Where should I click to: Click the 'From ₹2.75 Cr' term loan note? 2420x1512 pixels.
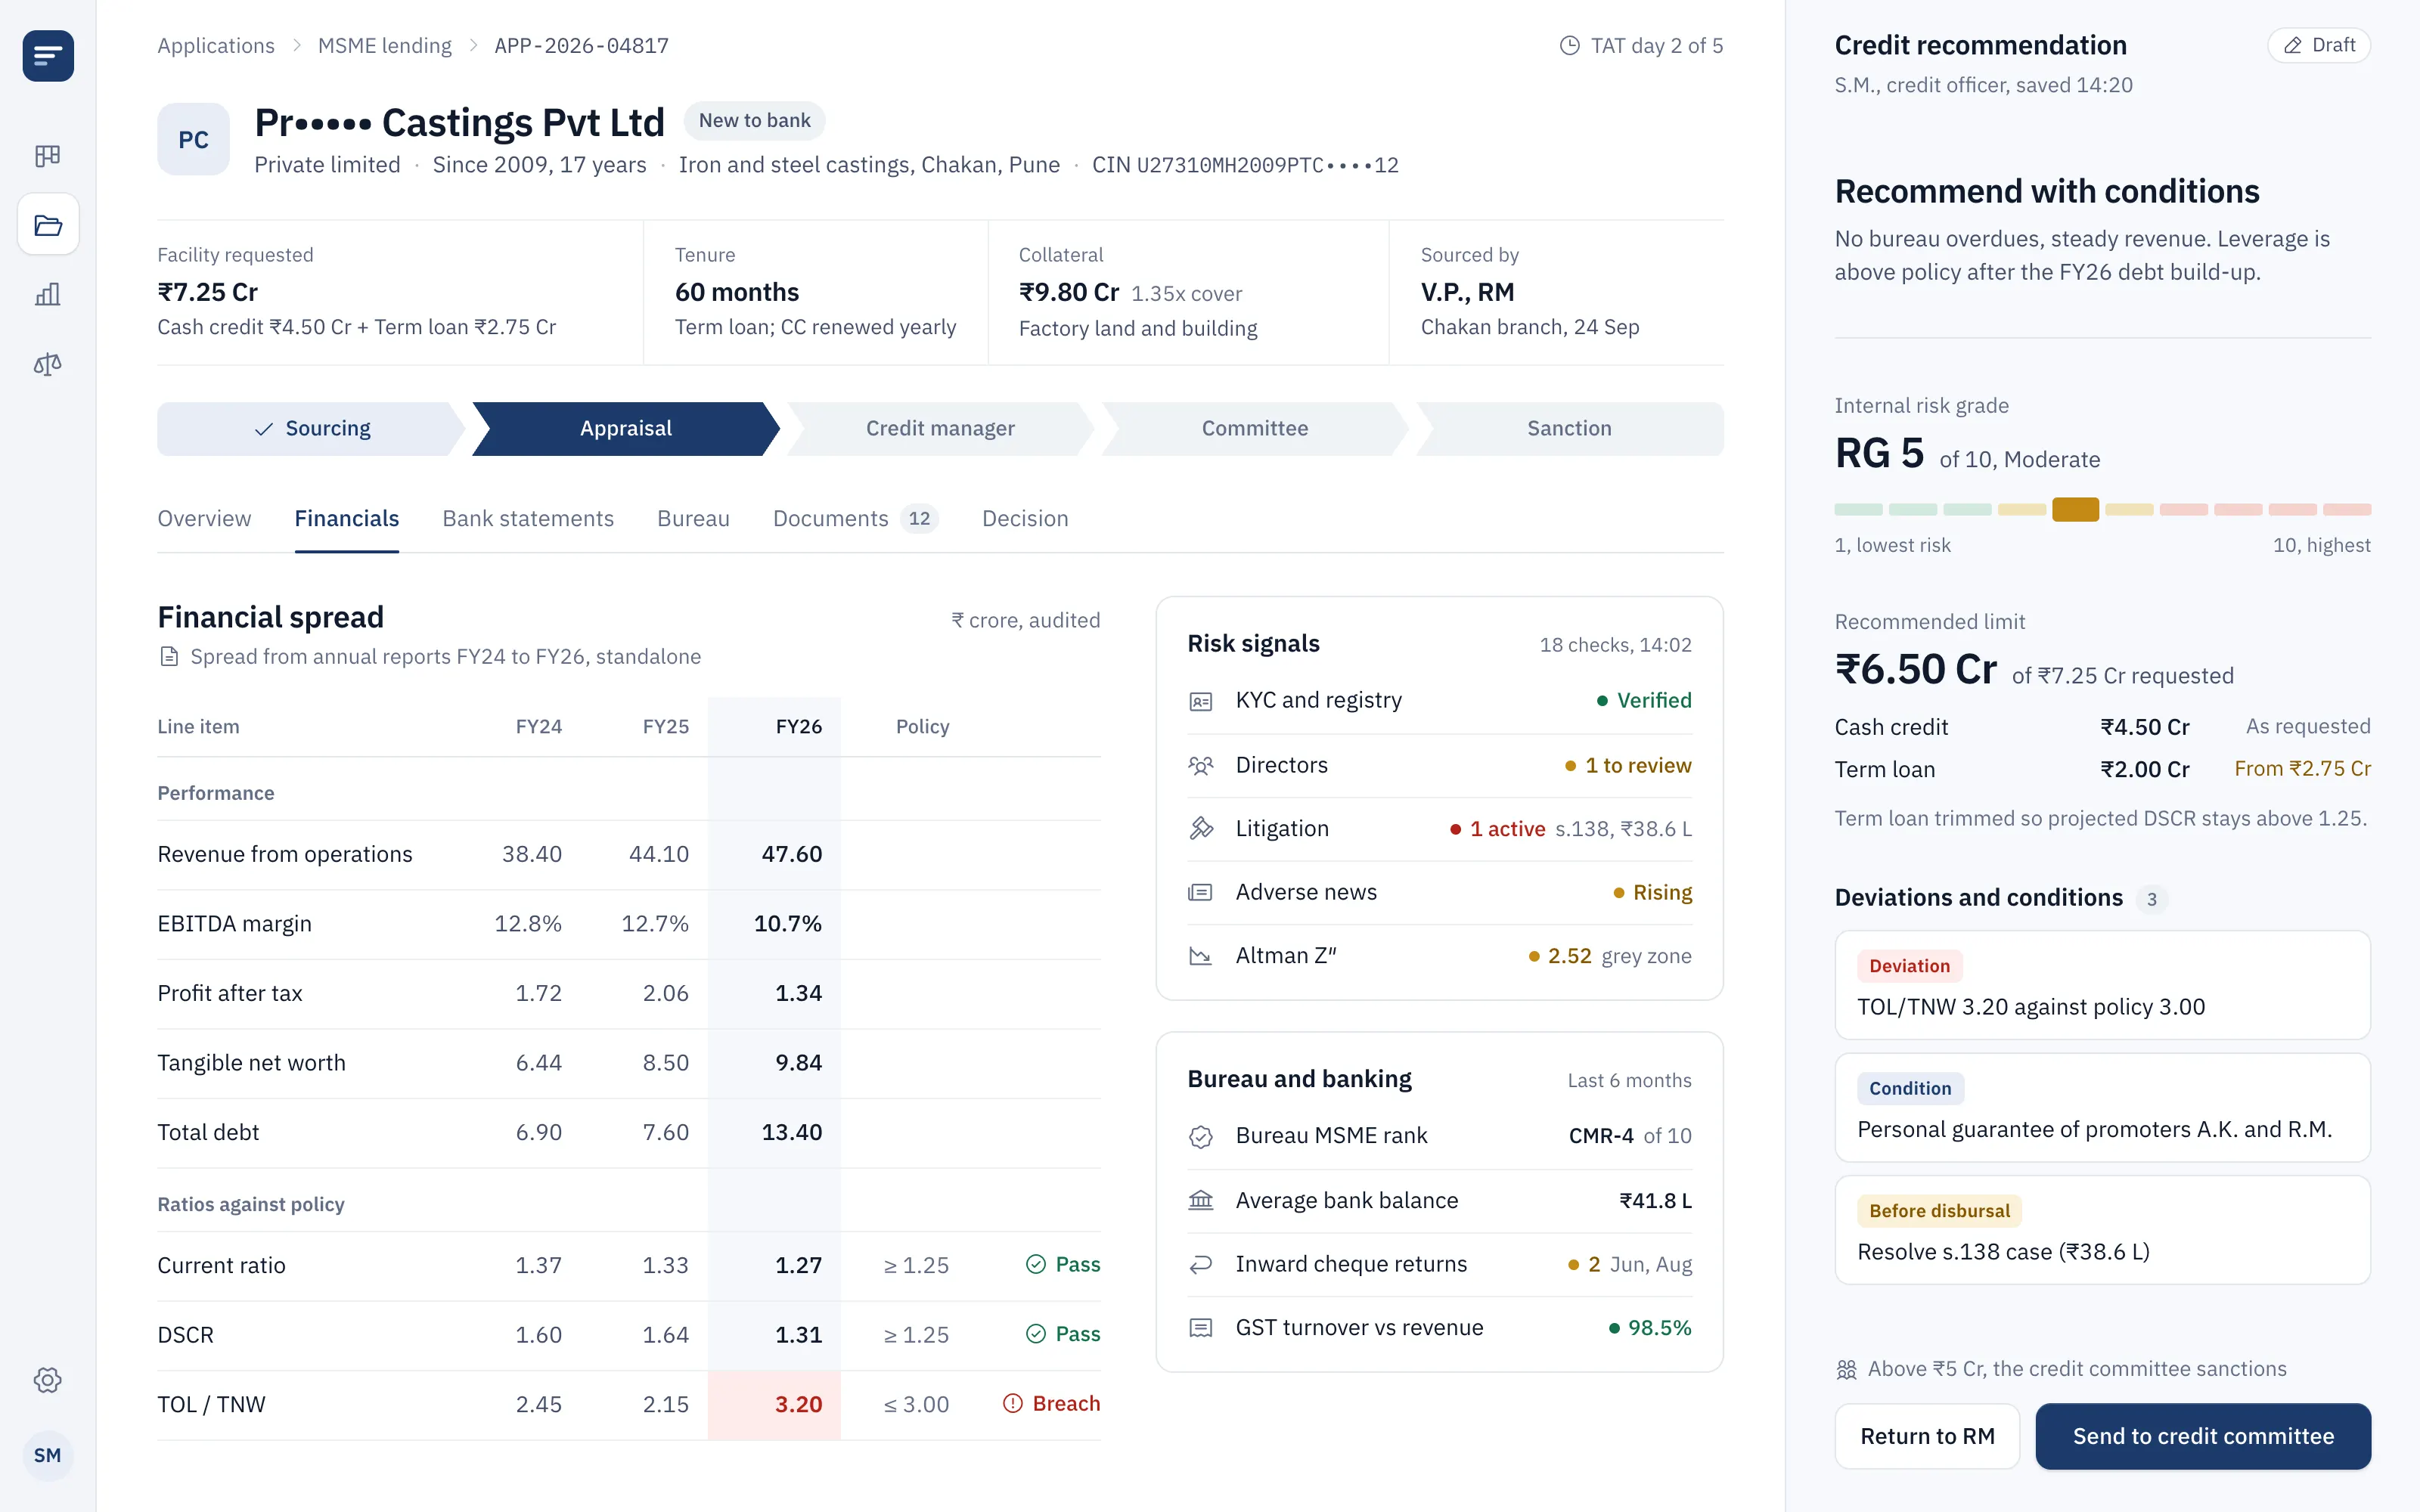(x=2302, y=769)
